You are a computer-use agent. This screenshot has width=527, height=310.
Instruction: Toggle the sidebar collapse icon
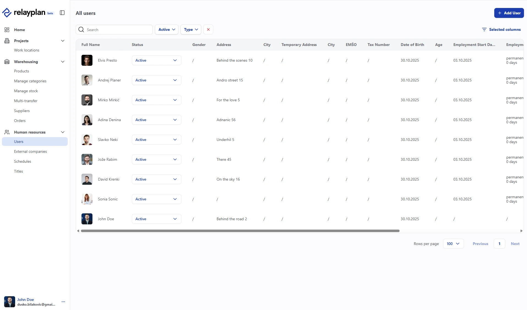62,13
